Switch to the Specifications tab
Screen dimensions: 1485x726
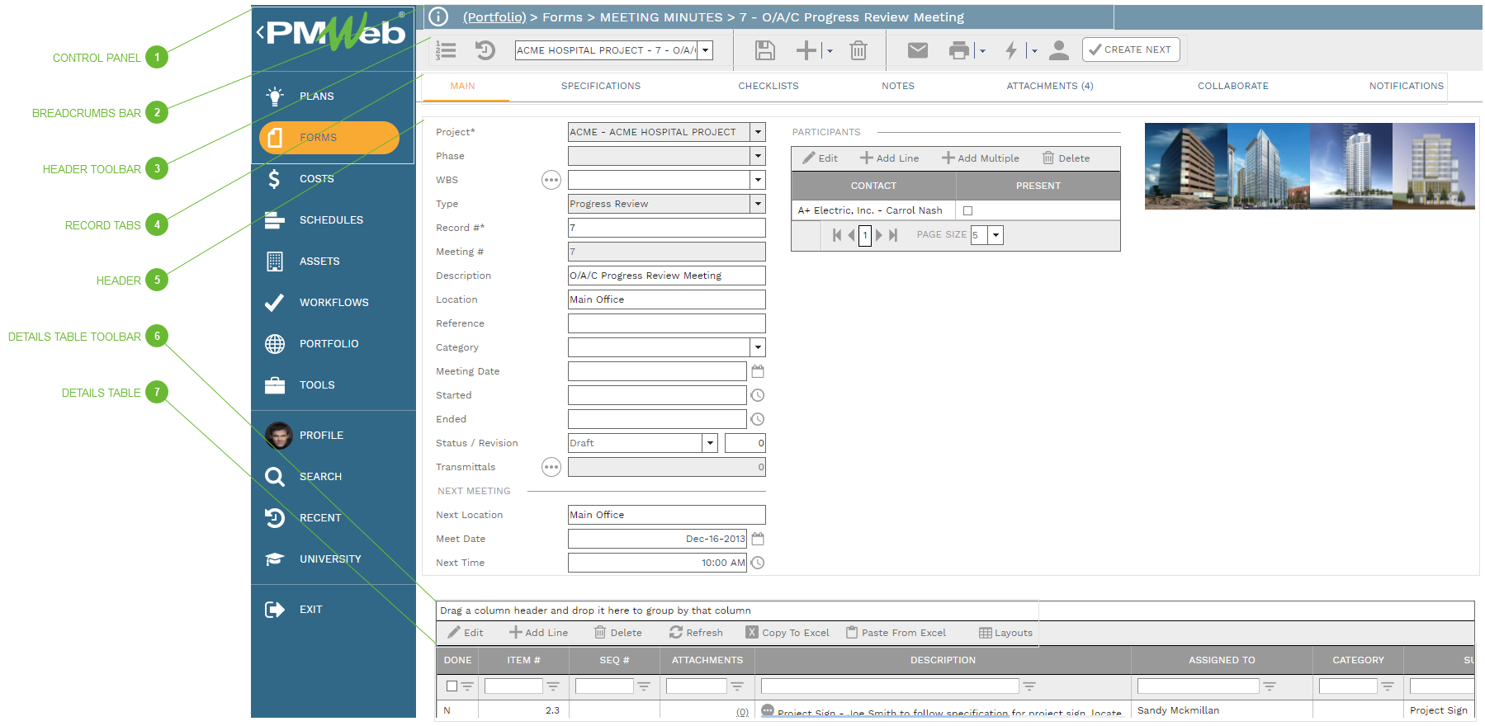point(600,86)
